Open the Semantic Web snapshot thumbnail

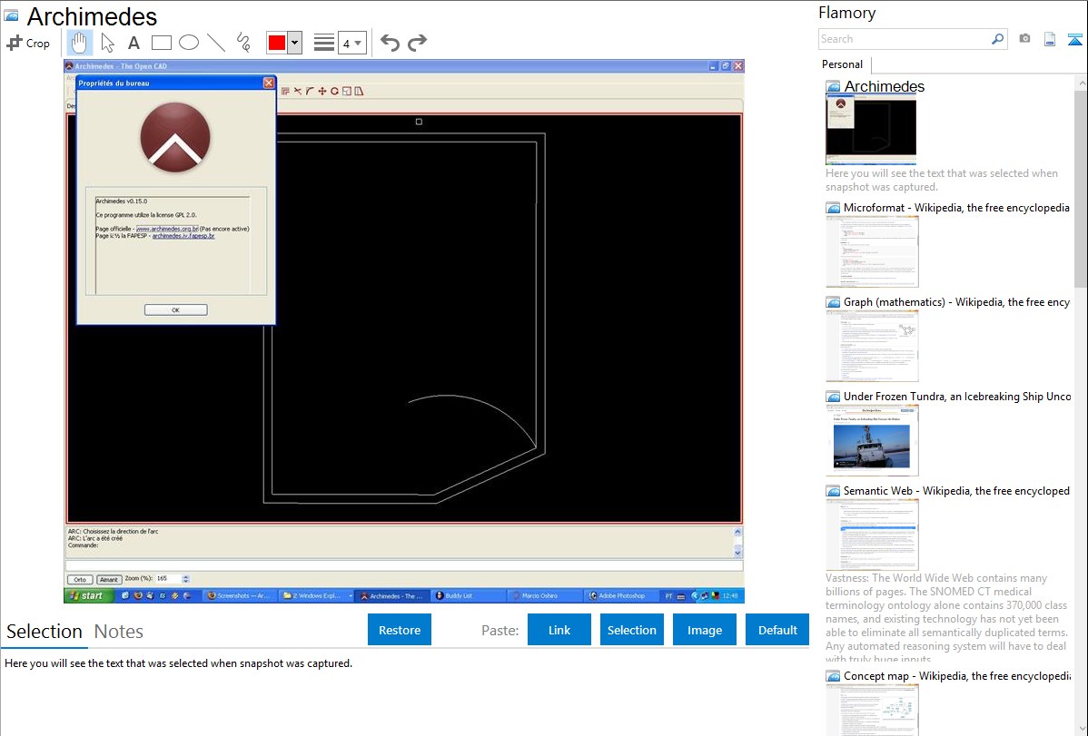pos(872,534)
